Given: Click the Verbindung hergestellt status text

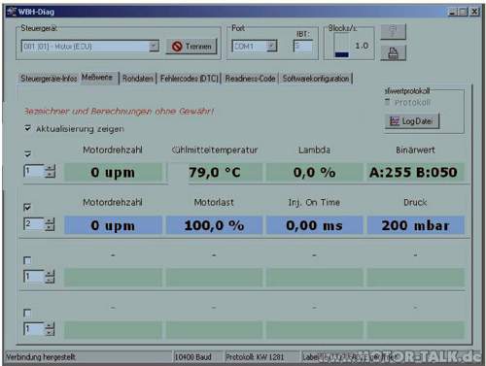Looking at the screenshot, I should tap(41, 357).
